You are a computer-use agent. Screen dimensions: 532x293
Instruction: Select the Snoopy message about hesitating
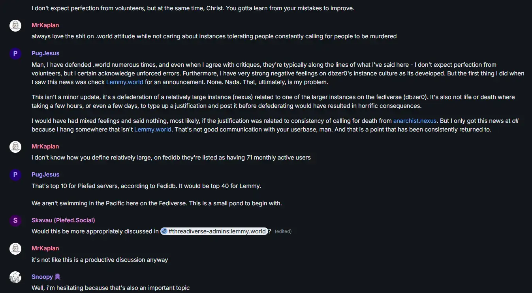click(x=111, y=288)
